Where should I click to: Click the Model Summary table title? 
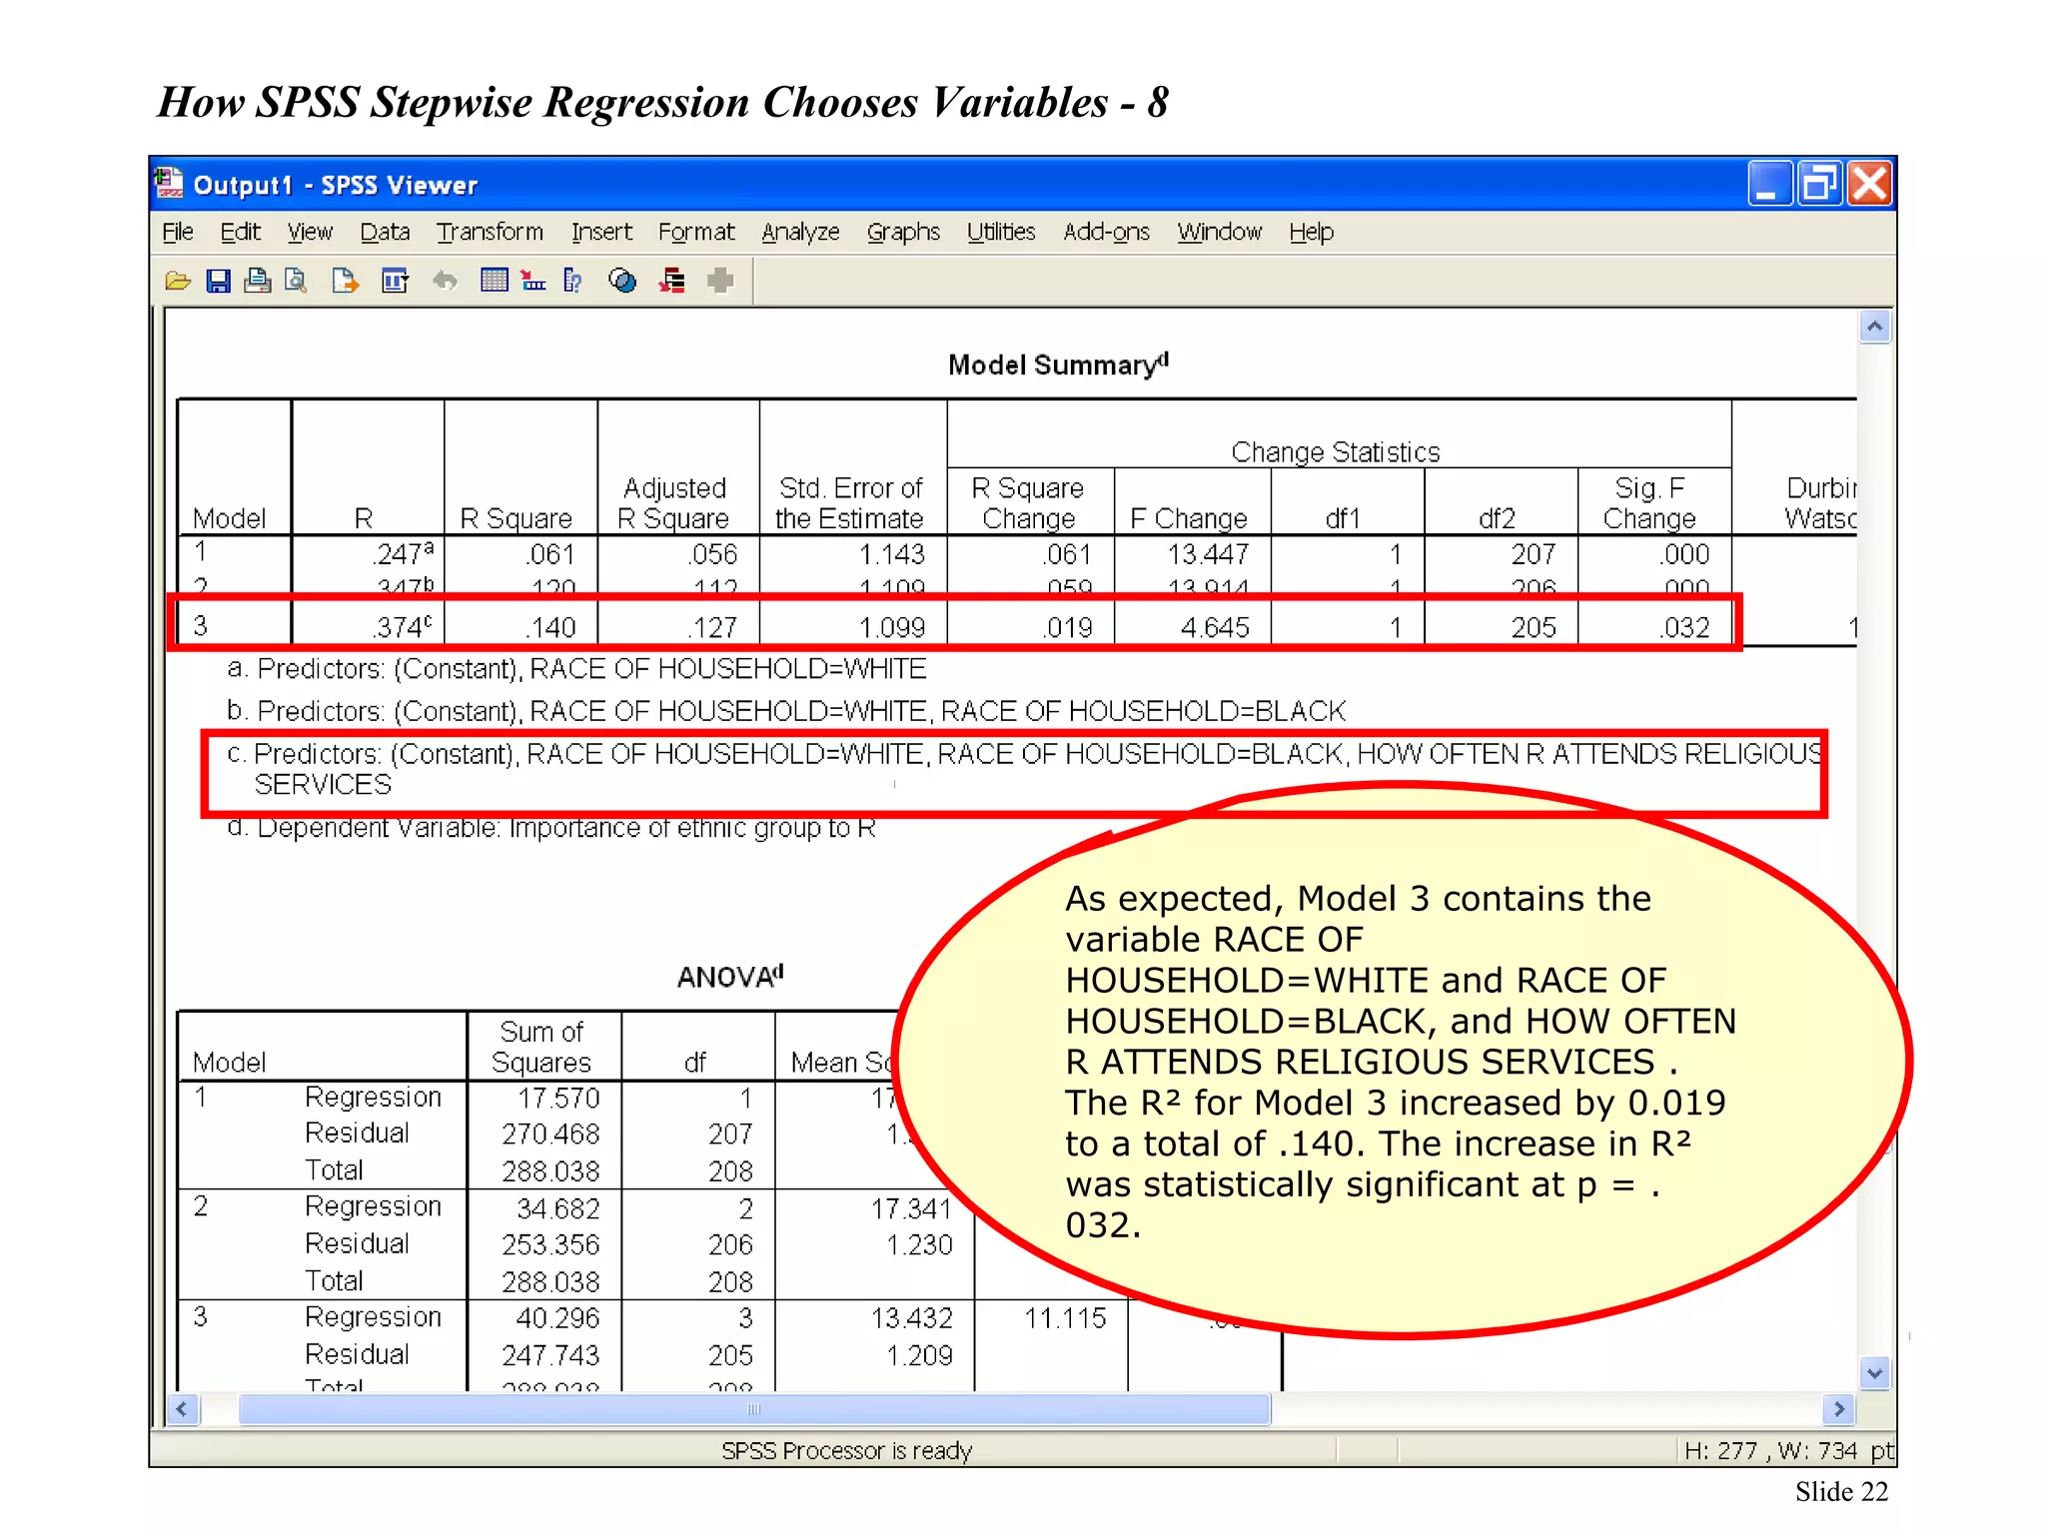click(1058, 365)
